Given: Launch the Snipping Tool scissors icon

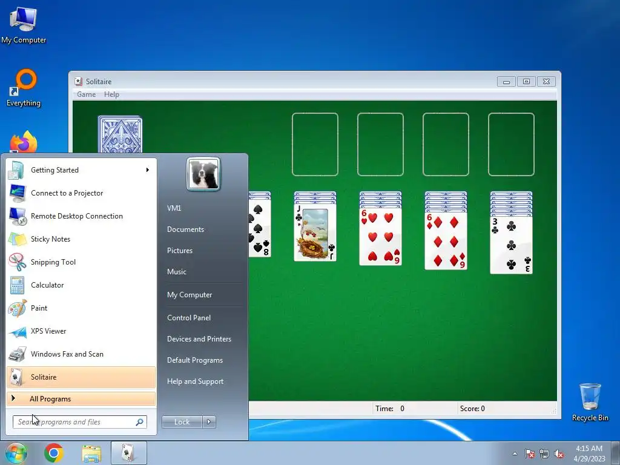Looking at the screenshot, I should (17, 262).
